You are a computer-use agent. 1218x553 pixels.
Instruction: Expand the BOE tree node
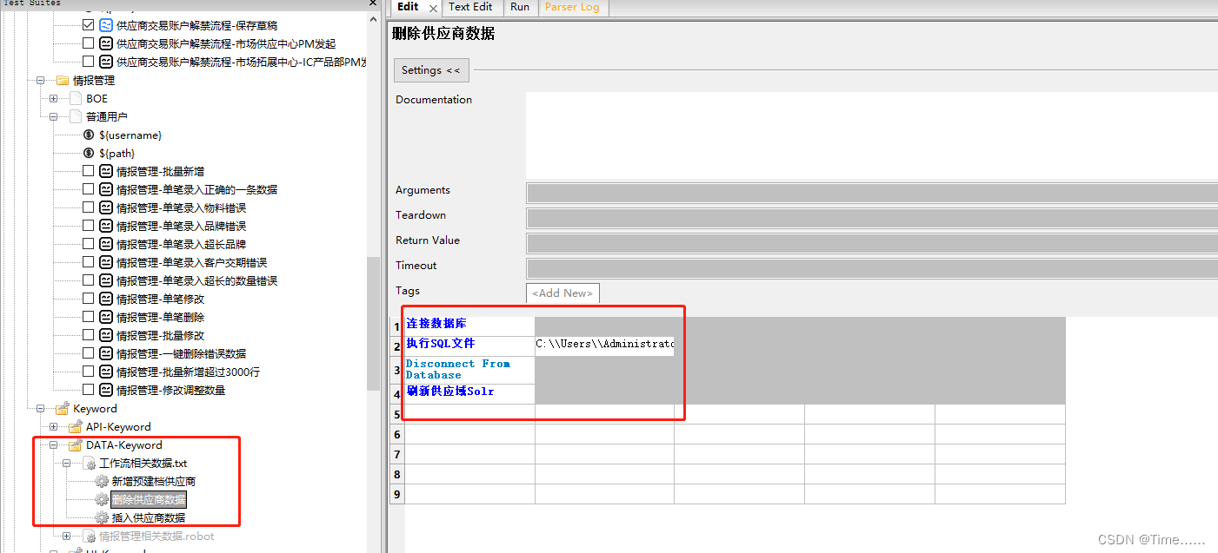(53, 98)
